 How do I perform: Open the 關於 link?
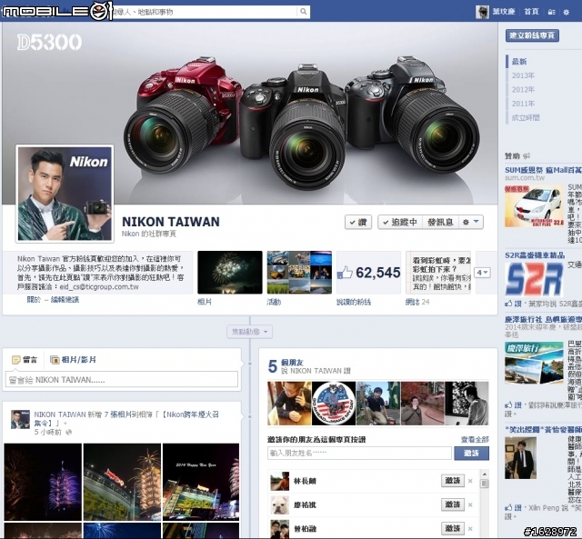click(x=34, y=300)
